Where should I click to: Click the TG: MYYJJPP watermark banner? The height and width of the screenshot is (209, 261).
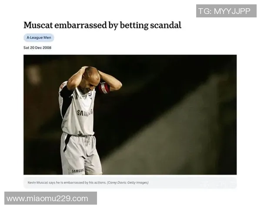click(x=226, y=11)
